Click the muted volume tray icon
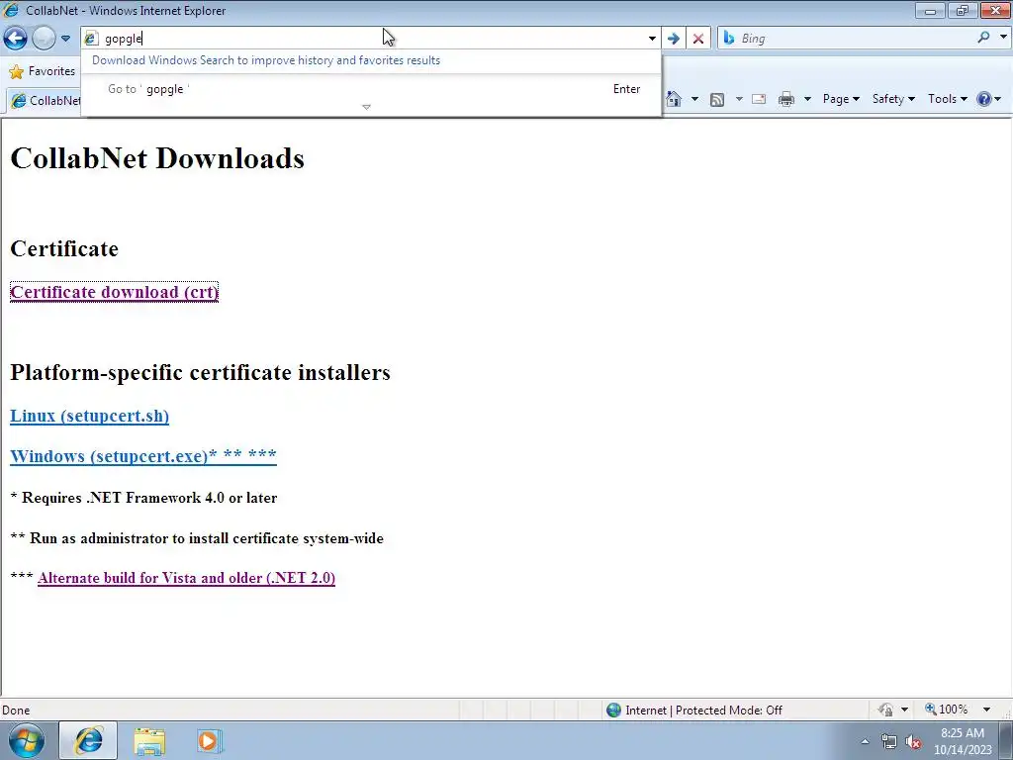The height and width of the screenshot is (760, 1013). tap(913, 742)
